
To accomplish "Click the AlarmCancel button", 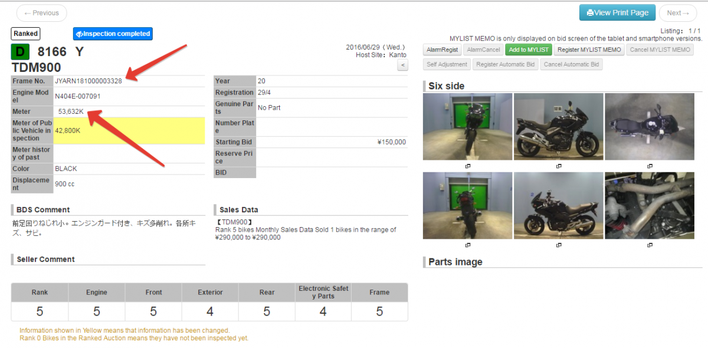I will click(x=483, y=50).
